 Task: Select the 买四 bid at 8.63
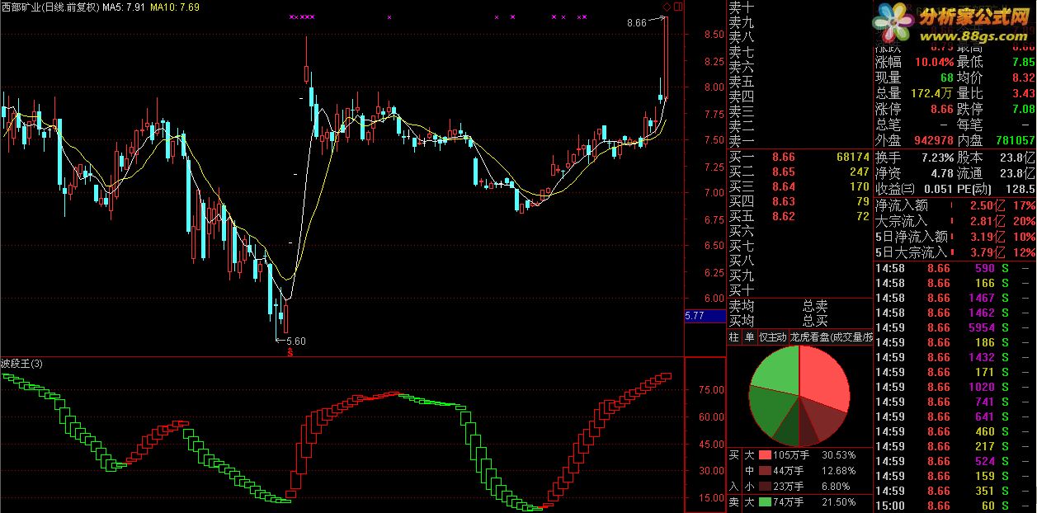(x=799, y=201)
